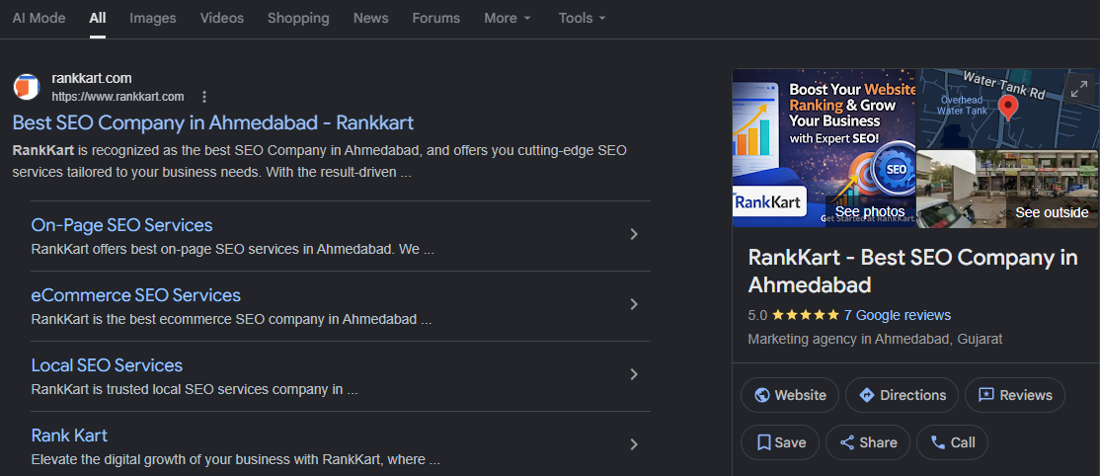Open the AI Mode tab
Image resolution: width=1100 pixels, height=476 pixels.
(39, 18)
